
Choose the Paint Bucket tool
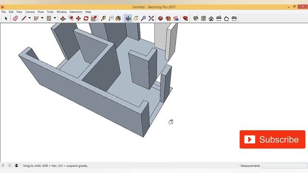tap(118, 19)
